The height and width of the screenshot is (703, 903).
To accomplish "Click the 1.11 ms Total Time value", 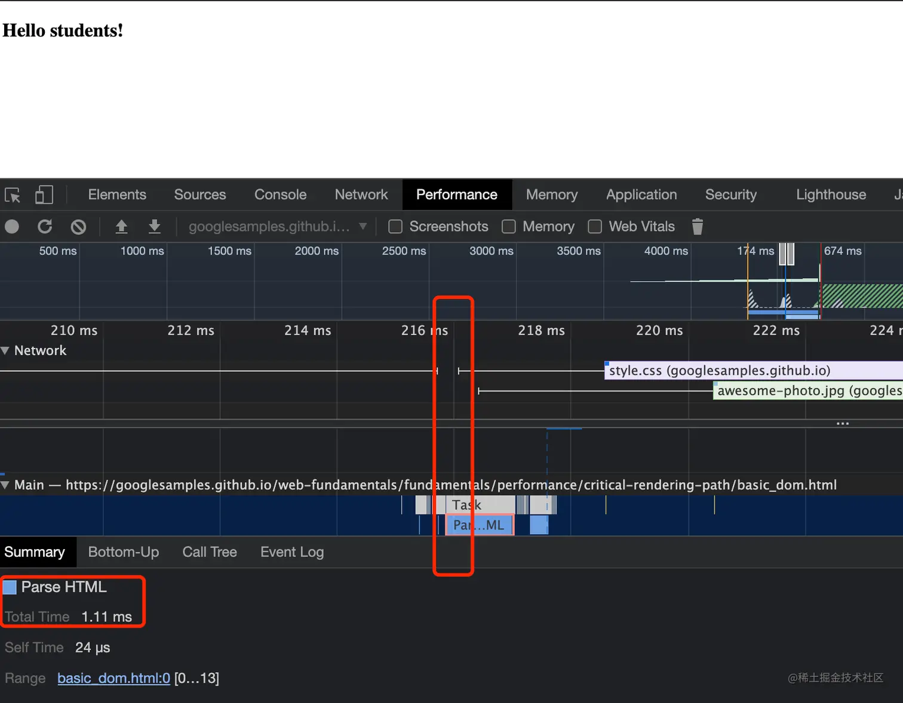I will coord(106,617).
